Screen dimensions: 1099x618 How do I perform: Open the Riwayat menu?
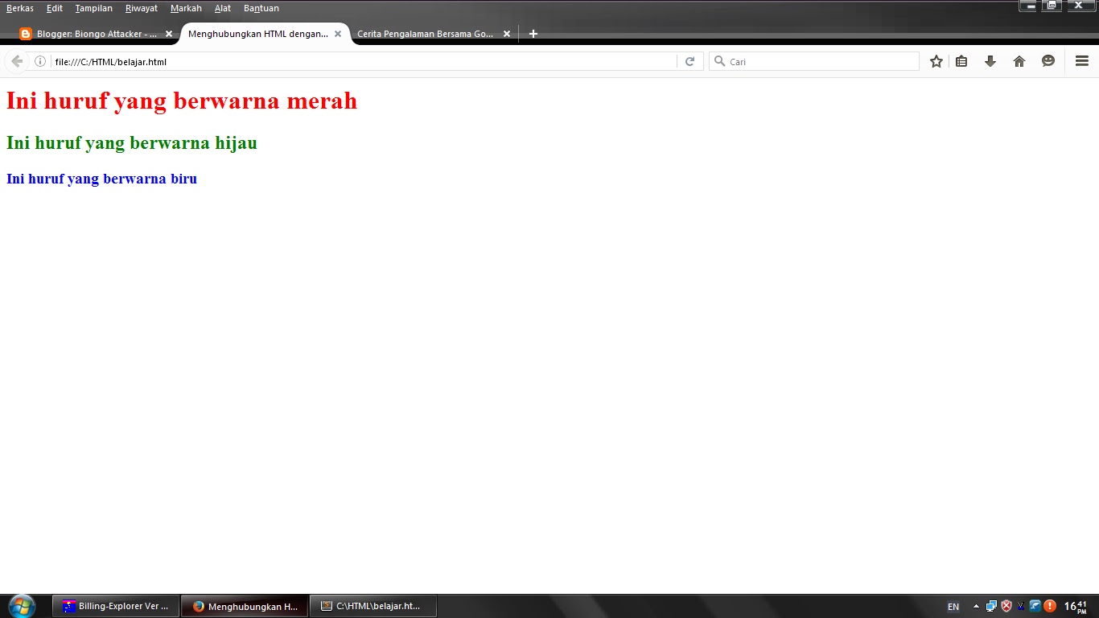coord(142,8)
